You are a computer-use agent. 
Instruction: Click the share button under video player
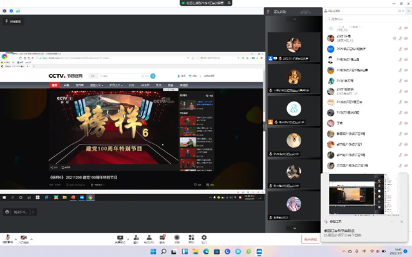54,167
